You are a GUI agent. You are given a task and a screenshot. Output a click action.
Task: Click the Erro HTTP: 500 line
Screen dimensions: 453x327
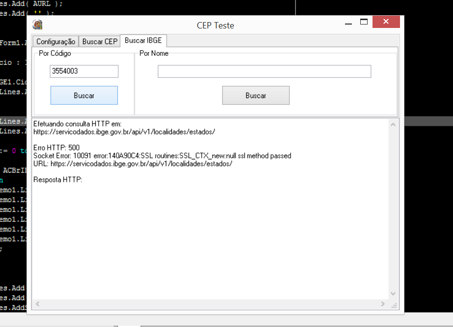click(x=56, y=148)
